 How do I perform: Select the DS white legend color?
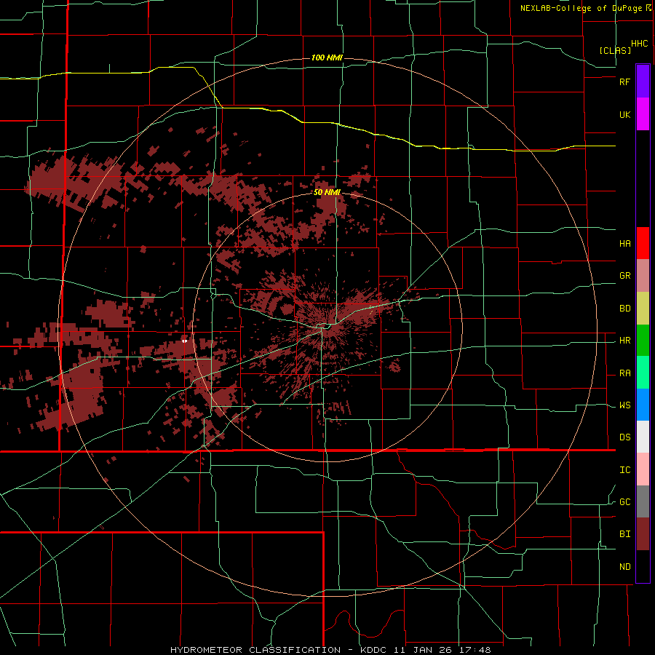point(643,437)
